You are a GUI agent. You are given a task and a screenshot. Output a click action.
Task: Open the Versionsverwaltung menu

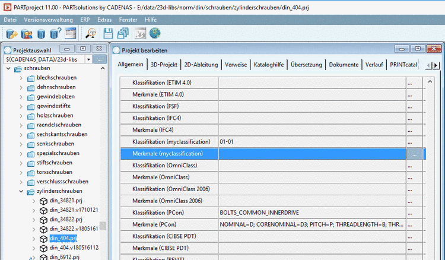click(x=48, y=20)
